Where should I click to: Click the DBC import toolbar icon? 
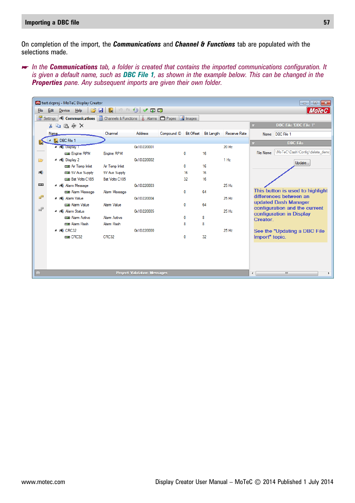click(111, 111)
